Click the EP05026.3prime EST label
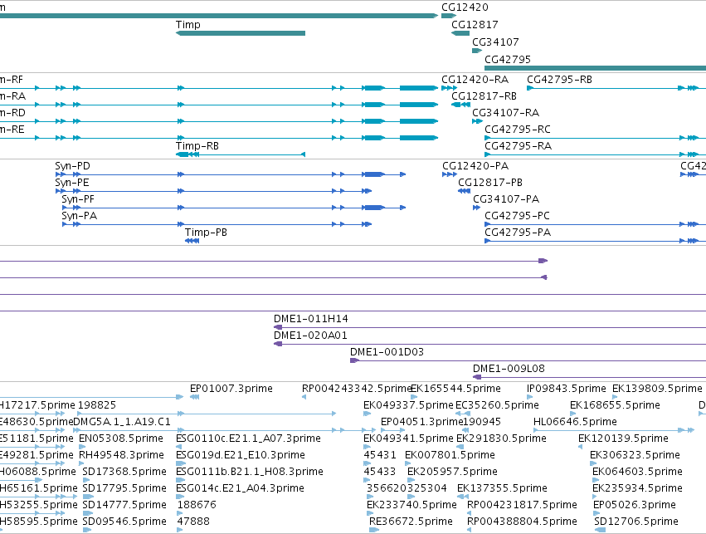Image resolution: width=706 pixels, height=534 pixels. click(x=635, y=506)
